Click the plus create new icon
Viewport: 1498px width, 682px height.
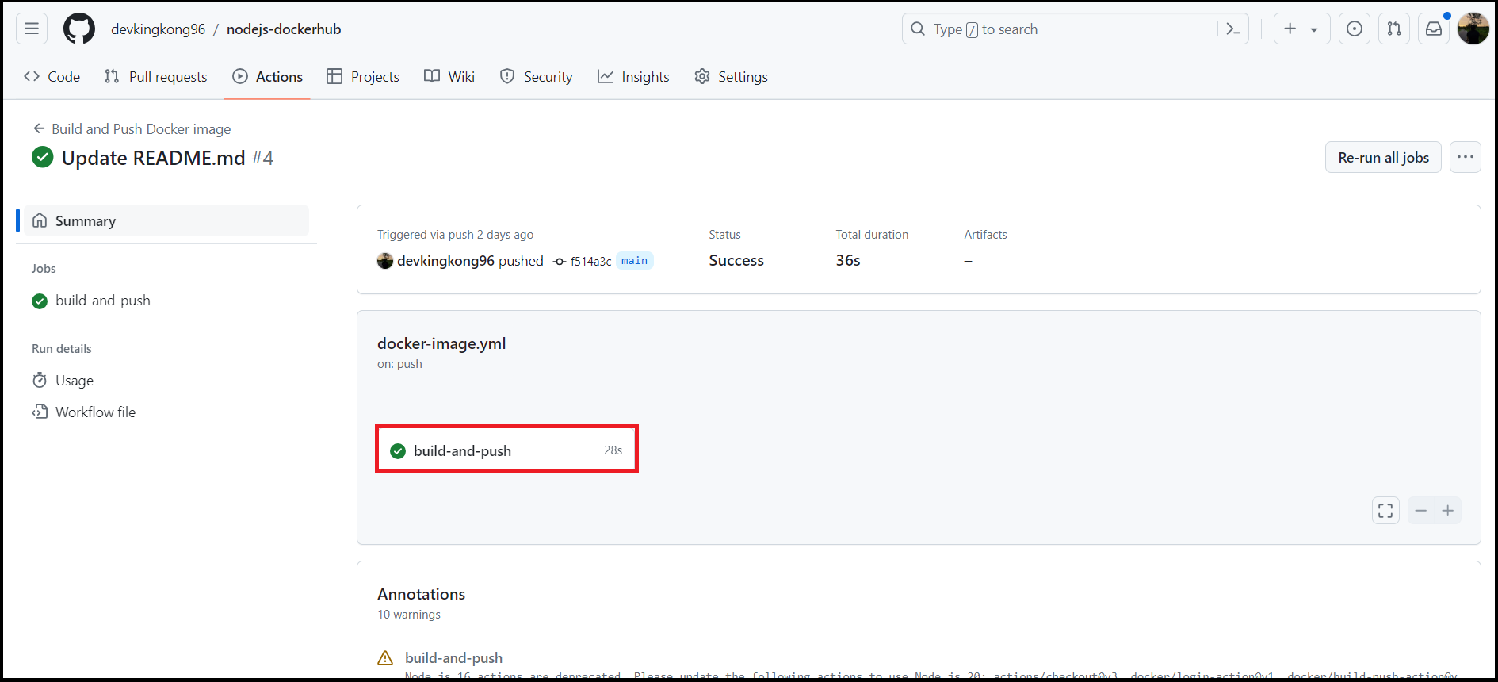[1290, 29]
